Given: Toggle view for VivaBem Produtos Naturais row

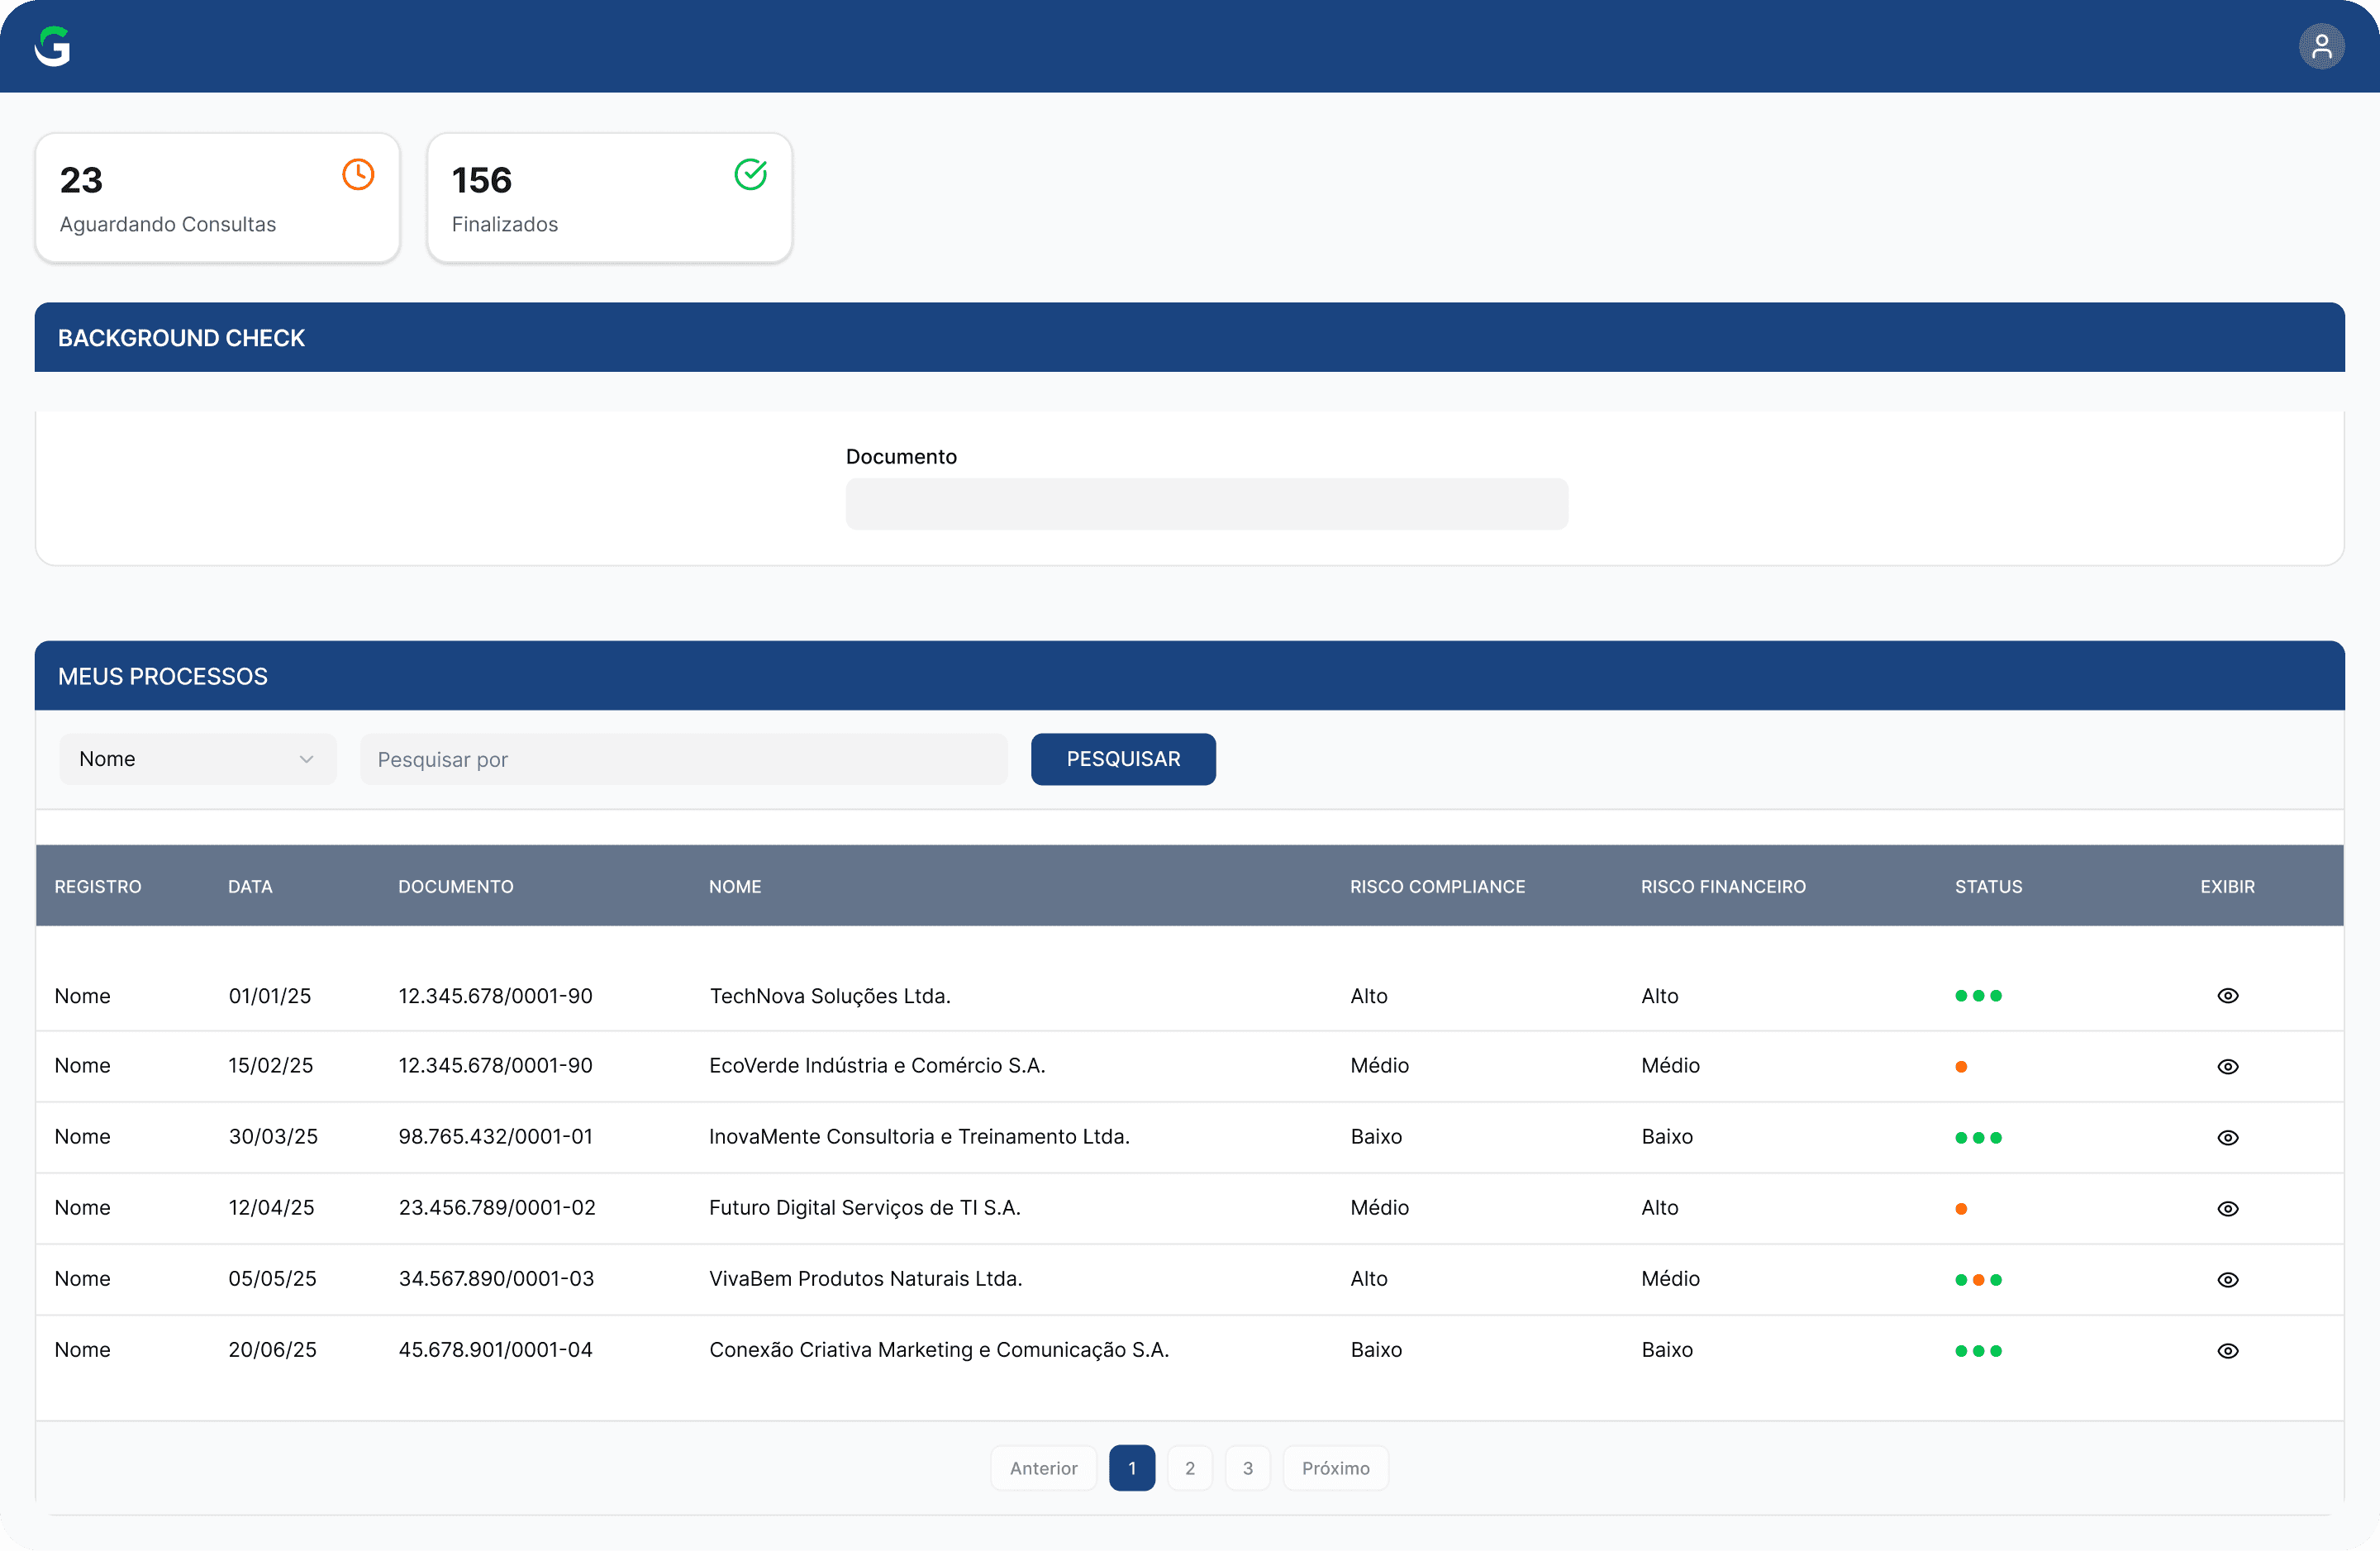Looking at the screenshot, I should [2228, 1280].
